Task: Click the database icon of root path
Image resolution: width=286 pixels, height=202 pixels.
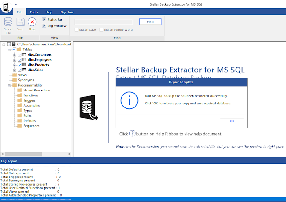Action: (13, 44)
